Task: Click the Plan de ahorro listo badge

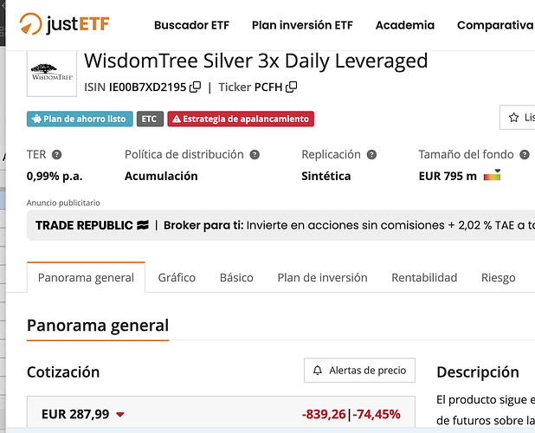Action: [78, 119]
